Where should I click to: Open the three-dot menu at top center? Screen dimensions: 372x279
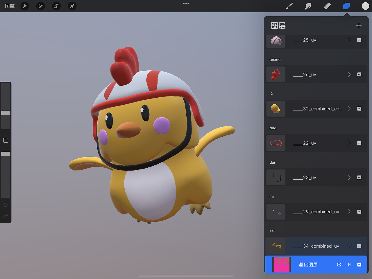pos(186,3)
